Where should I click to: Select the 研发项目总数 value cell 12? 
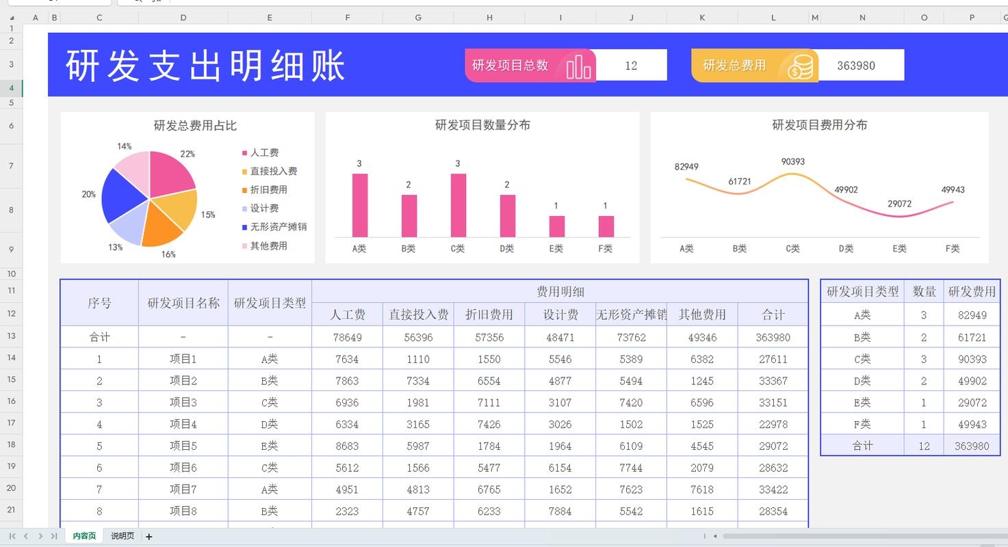pyautogui.click(x=631, y=66)
